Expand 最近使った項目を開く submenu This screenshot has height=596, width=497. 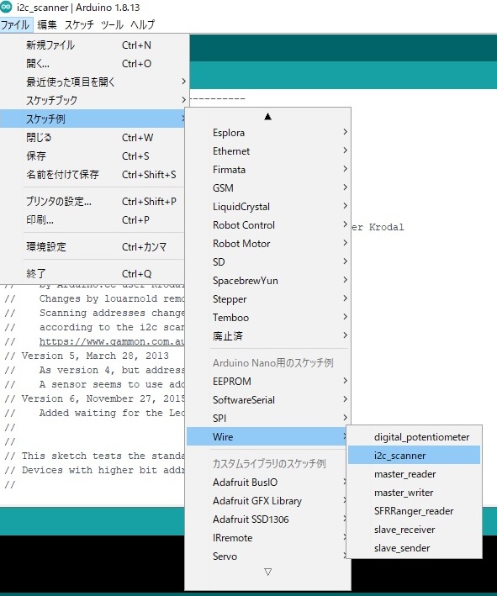coord(92,82)
